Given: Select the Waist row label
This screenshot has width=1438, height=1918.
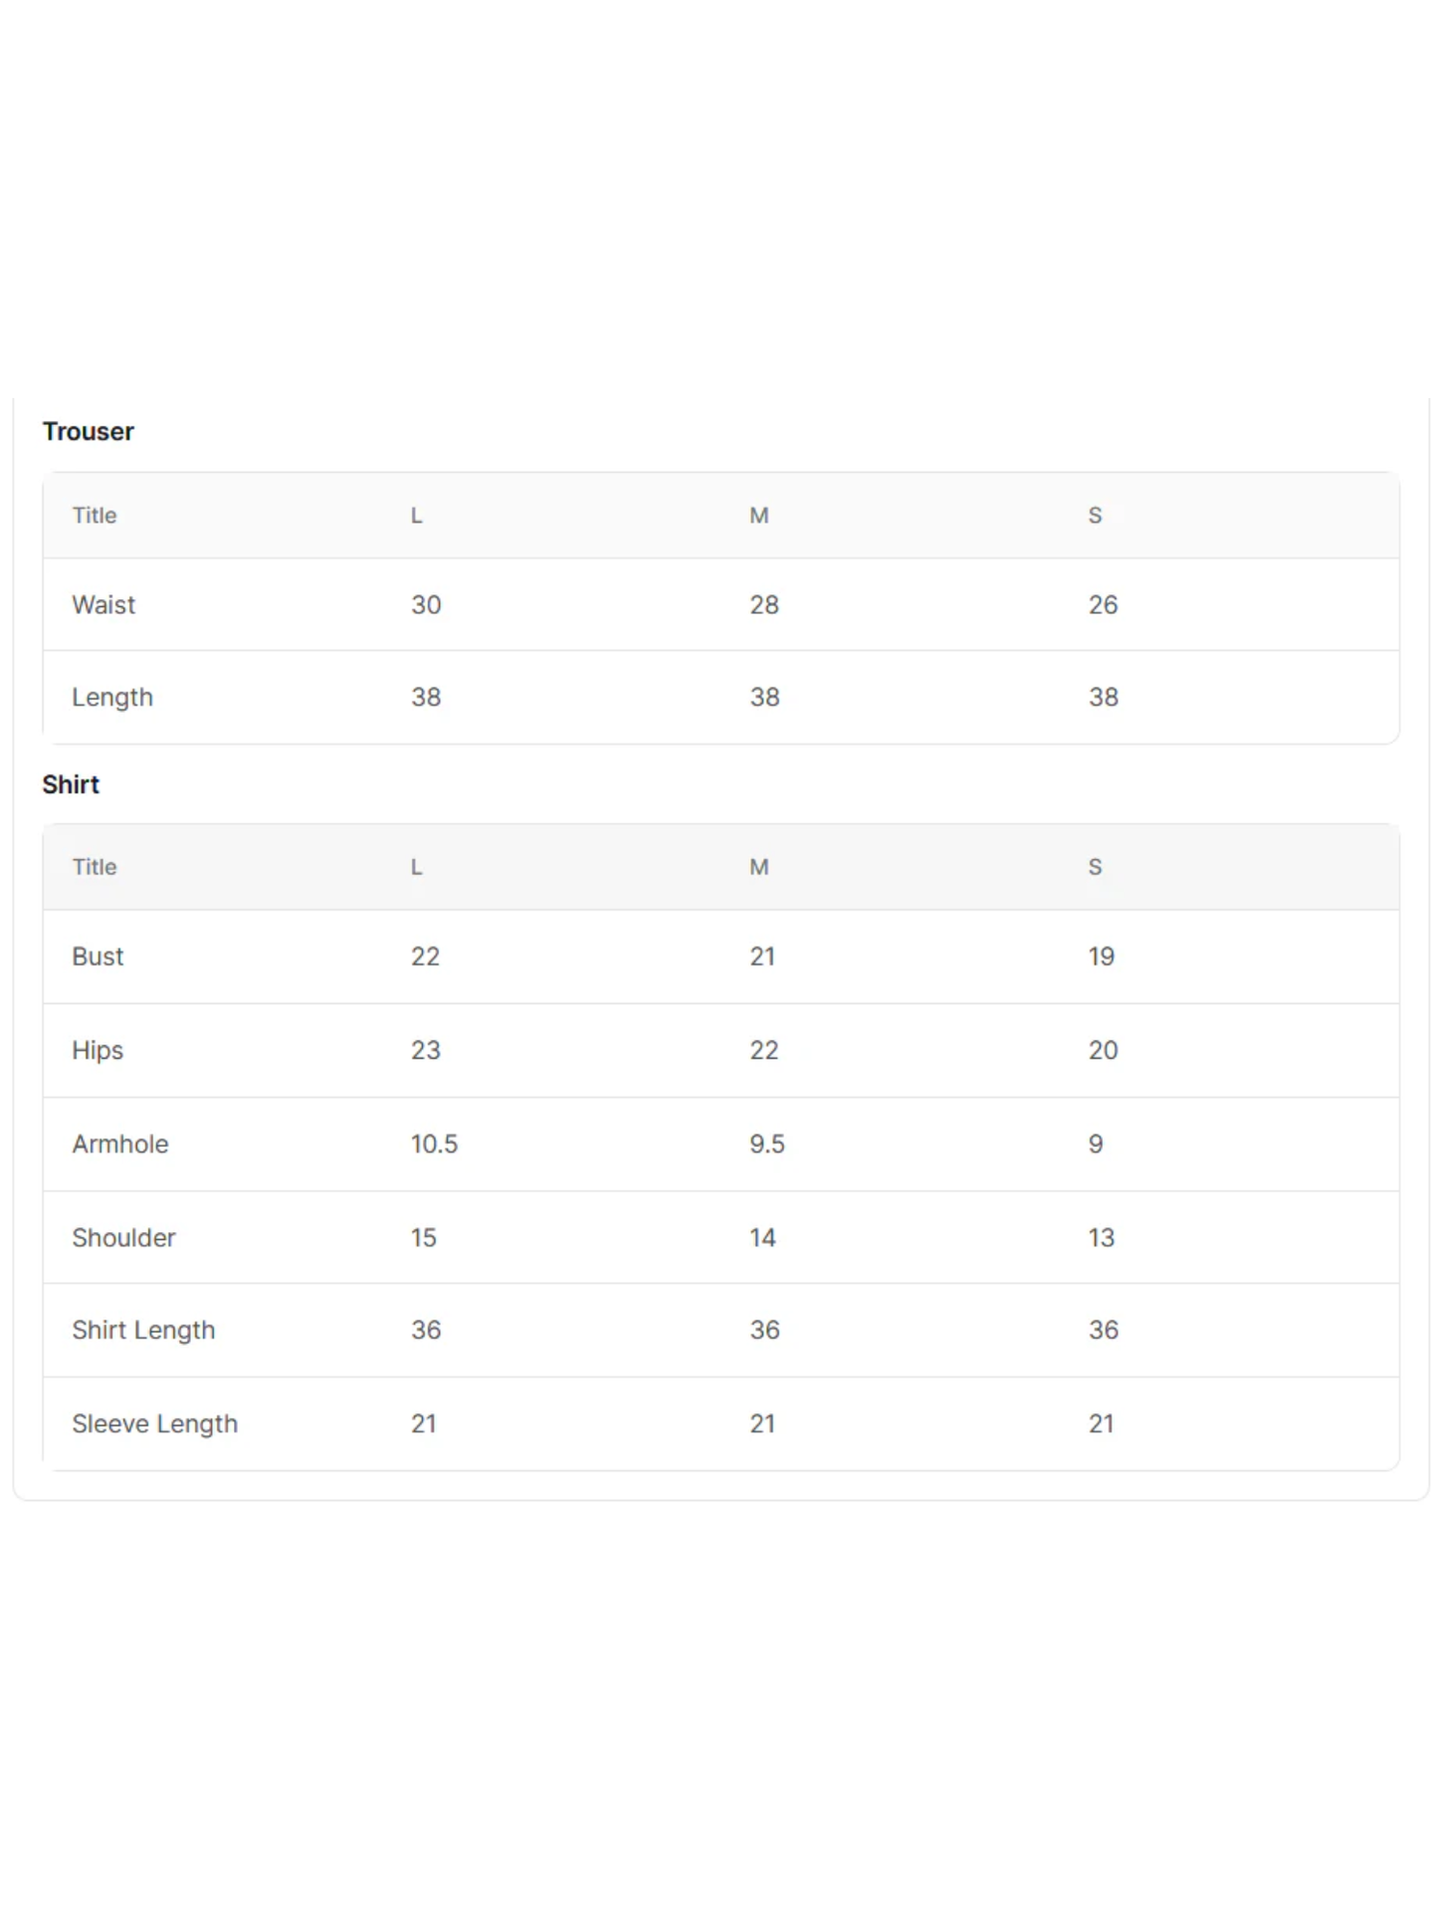Looking at the screenshot, I should click(x=103, y=604).
